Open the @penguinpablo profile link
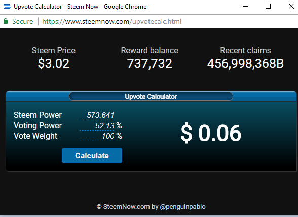The height and width of the screenshot is (217, 298). [182, 207]
